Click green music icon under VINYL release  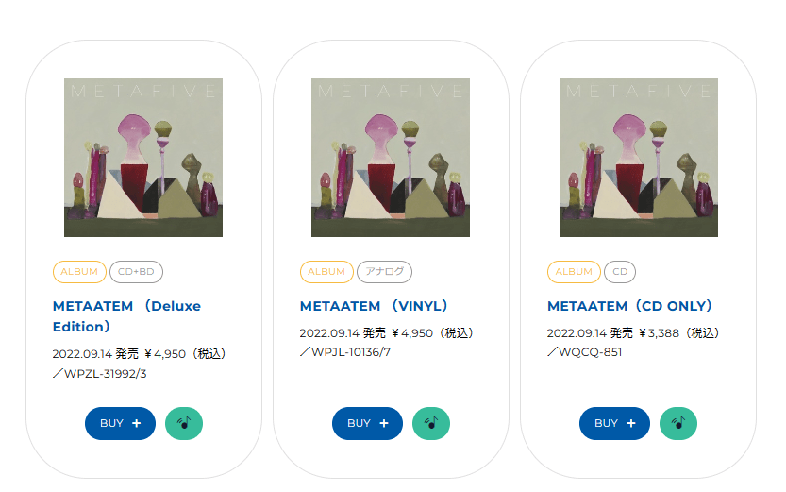(431, 423)
